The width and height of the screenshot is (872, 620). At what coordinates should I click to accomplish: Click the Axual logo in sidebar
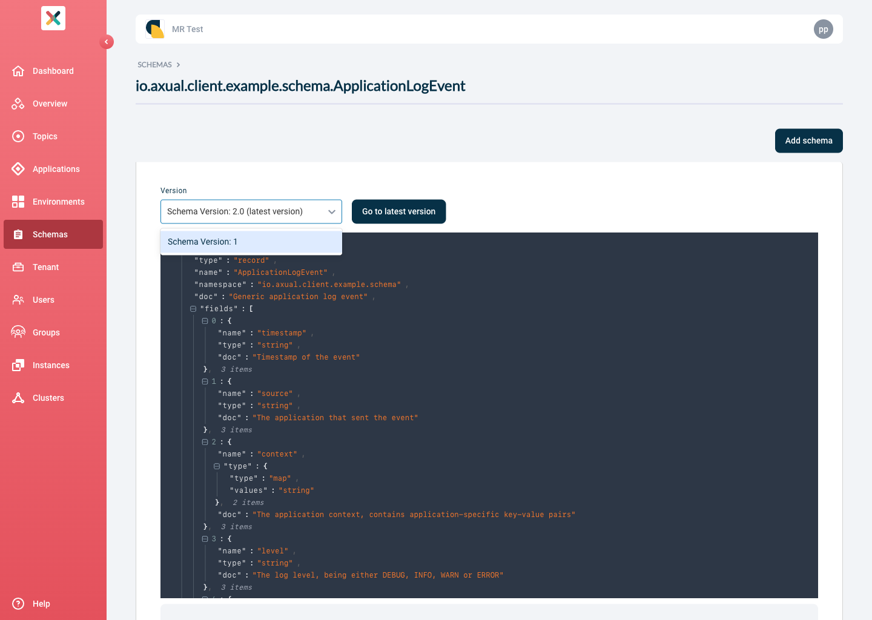coord(53,18)
